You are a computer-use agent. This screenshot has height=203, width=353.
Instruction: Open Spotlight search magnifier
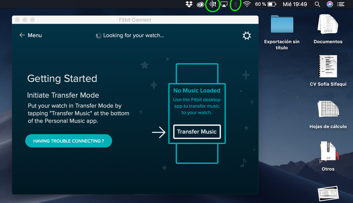click(317, 4)
